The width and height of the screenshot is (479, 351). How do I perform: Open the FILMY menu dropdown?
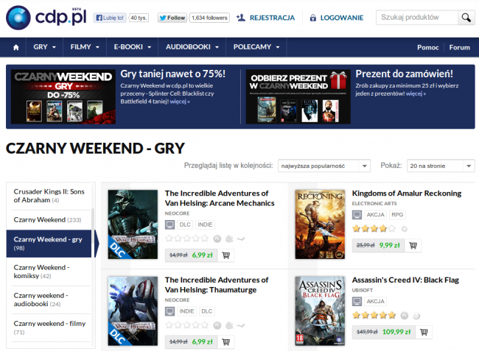(x=85, y=47)
